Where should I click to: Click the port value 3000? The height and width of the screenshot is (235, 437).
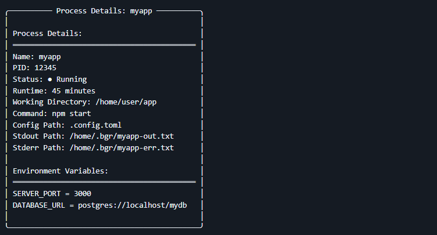click(83, 194)
